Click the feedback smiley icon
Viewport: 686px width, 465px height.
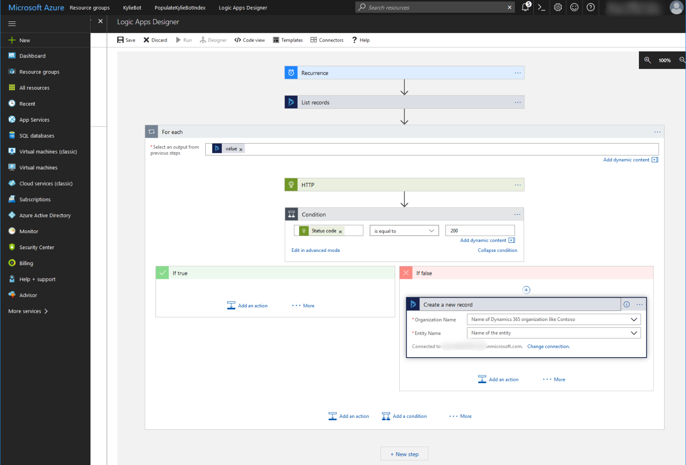(x=574, y=7)
